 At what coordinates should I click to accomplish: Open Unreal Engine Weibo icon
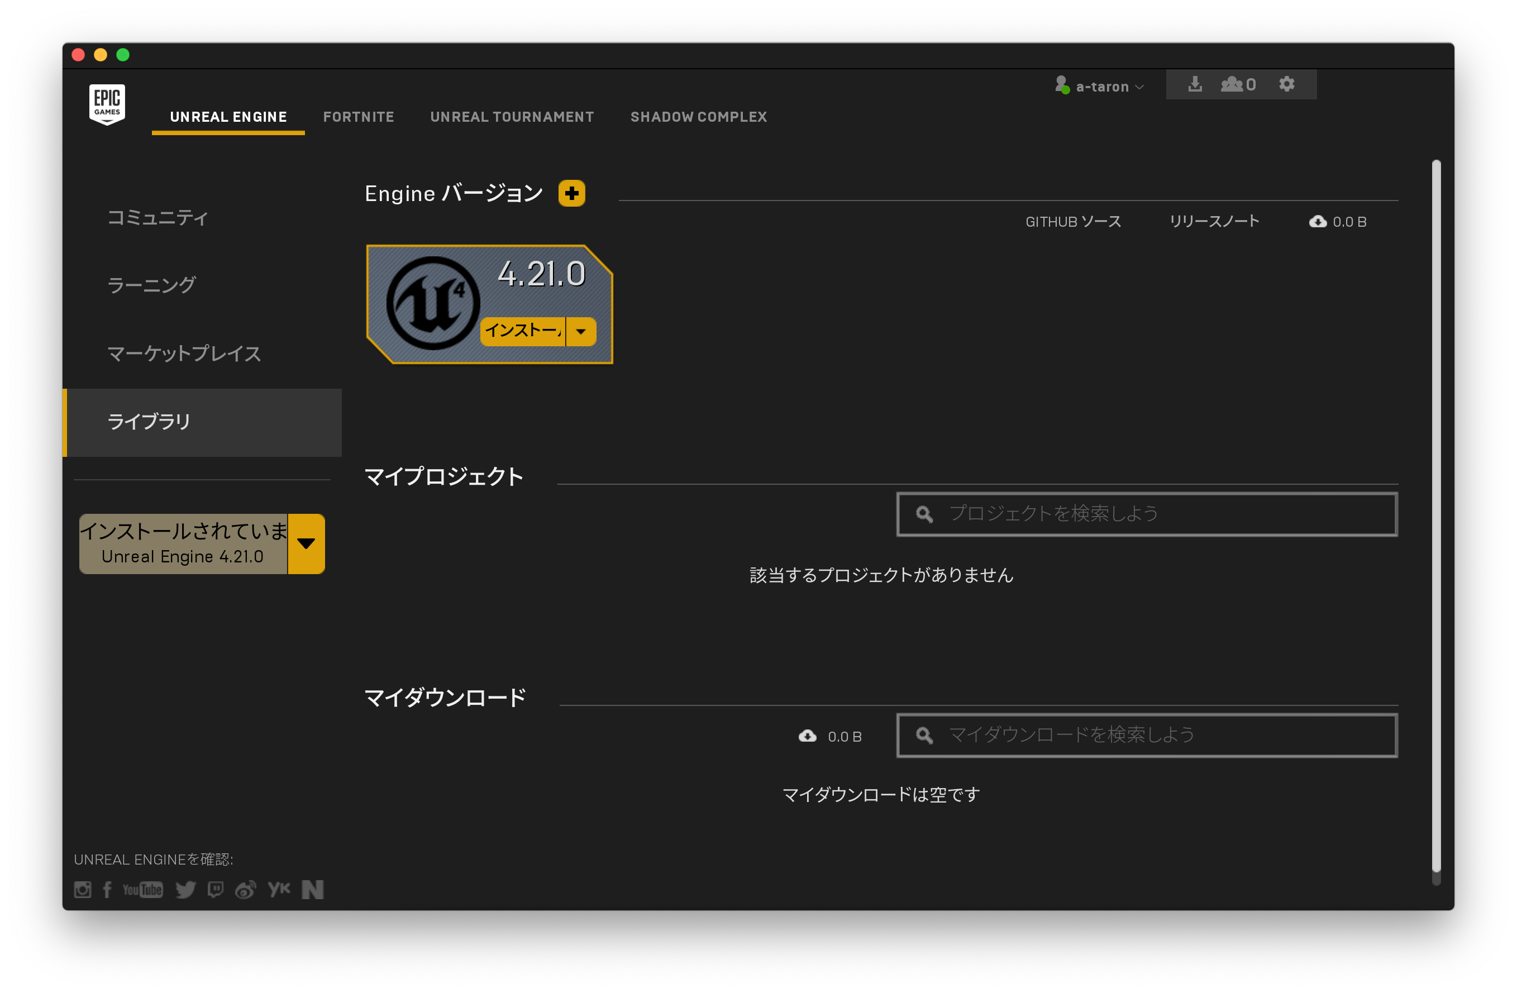coord(245,890)
